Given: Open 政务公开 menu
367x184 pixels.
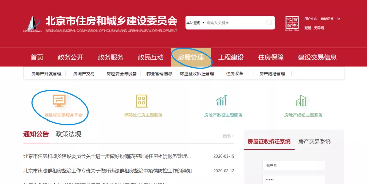Looking at the screenshot, I should [70, 57].
